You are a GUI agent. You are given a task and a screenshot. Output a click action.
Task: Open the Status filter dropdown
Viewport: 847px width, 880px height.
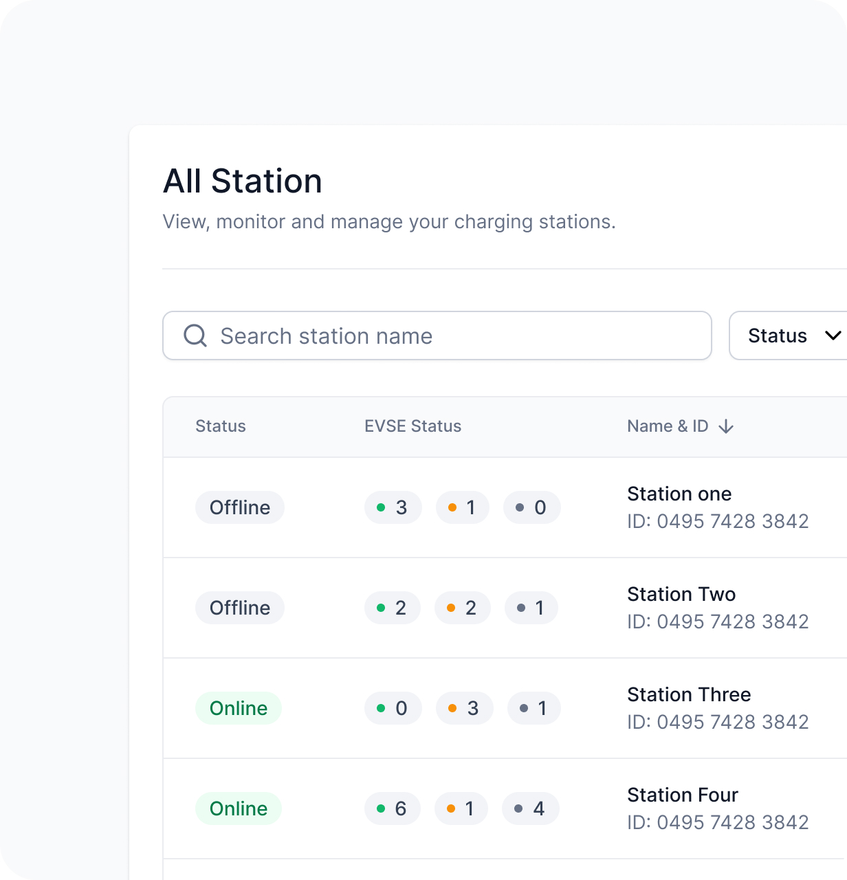pyautogui.click(x=788, y=335)
